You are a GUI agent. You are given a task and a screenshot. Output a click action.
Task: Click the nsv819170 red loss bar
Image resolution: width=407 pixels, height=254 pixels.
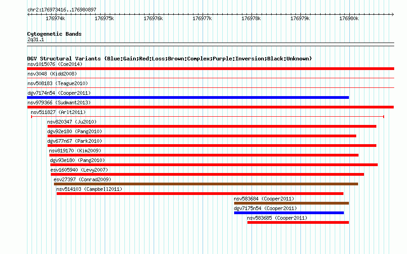[204, 155]
